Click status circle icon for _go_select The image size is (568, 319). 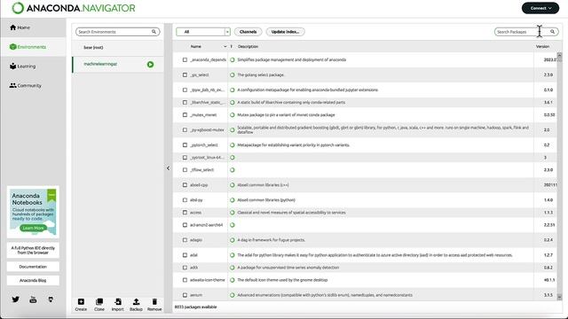[x=233, y=74]
